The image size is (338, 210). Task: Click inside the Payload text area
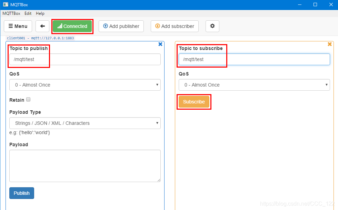pos(85,166)
